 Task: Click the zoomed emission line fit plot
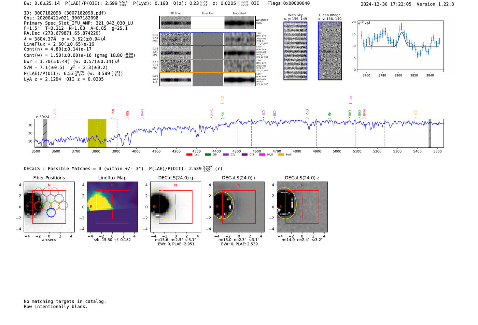tap(400, 46)
